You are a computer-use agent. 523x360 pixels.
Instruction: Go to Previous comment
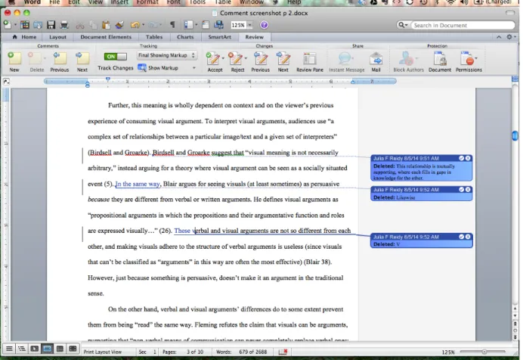tap(60, 62)
